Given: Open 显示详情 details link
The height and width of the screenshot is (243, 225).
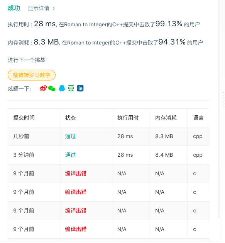Looking at the screenshot, I should 39,8.
